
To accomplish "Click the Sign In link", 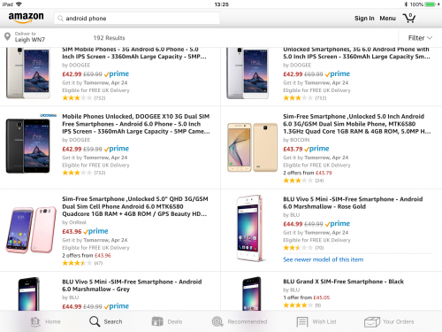I will coord(364,19).
